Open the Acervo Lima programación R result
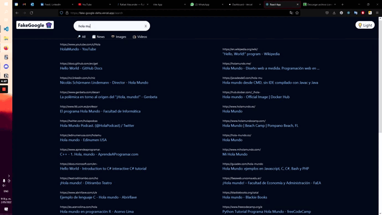This screenshot has width=382, height=215. click(x=97, y=212)
